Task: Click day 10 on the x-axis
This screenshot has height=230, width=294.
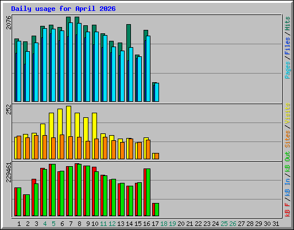Action: (95, 224)
